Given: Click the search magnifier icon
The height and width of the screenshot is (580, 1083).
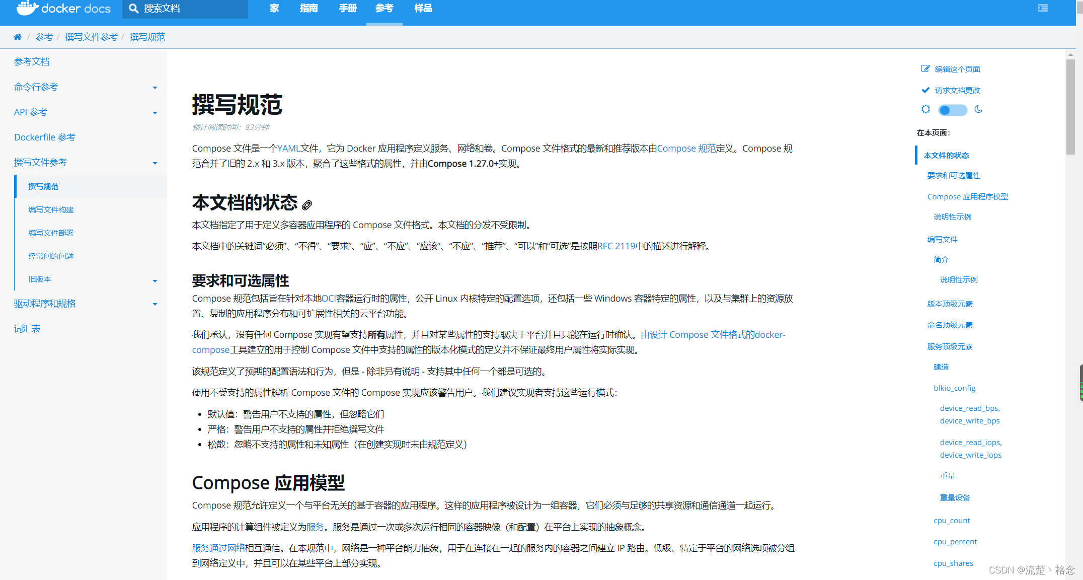Looking at the screenshot, I should 133,9.
